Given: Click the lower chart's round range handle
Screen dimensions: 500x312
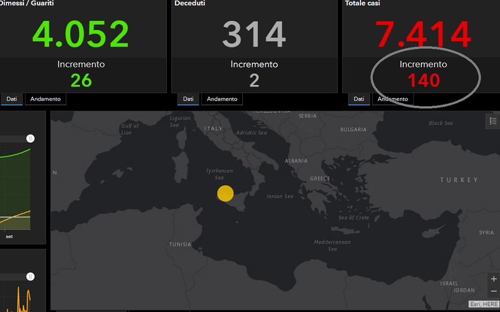Looking at the screenshot, I should tap(30, 277).
